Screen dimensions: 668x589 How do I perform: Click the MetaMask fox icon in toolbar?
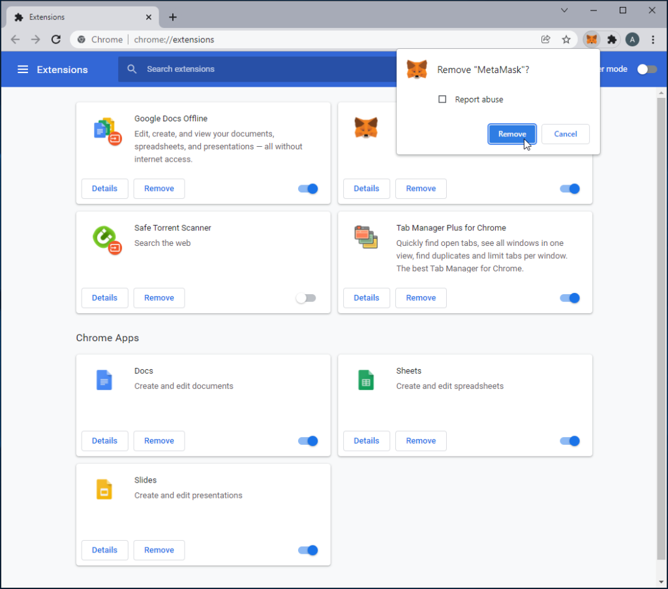[x=592, y=40]
